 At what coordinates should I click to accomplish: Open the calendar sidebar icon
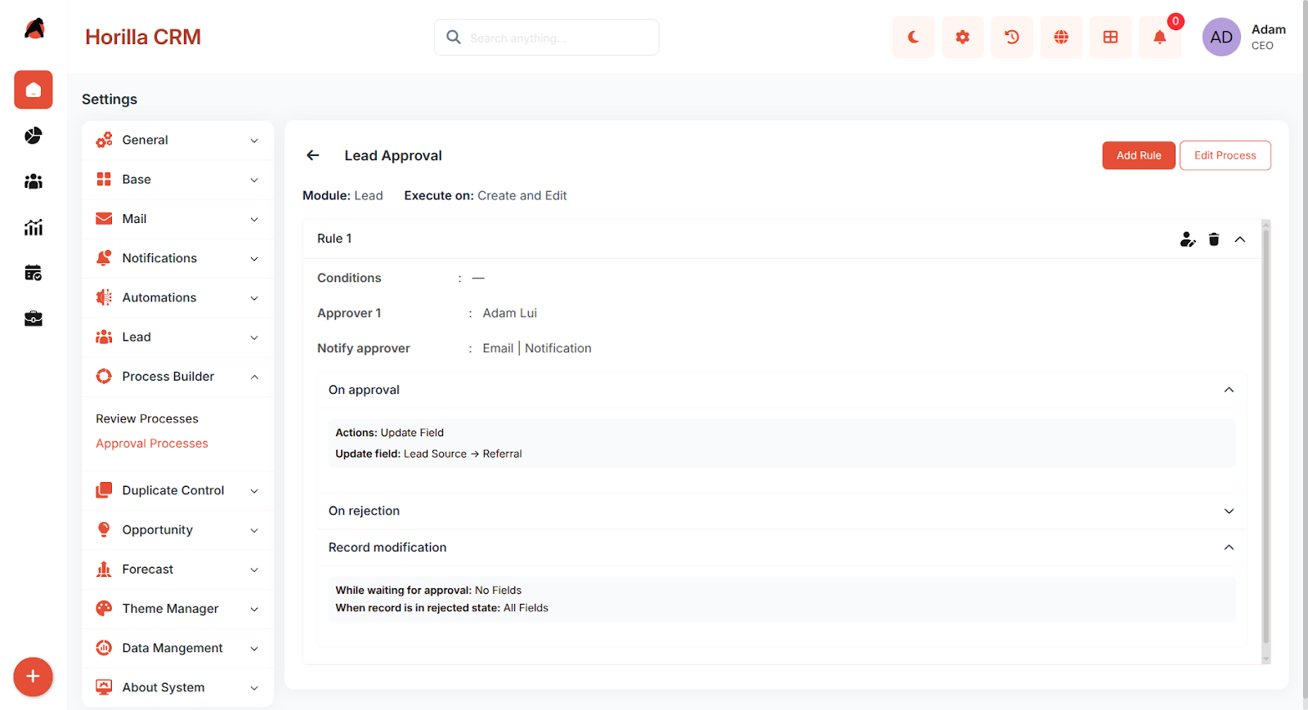click(34, 273)
